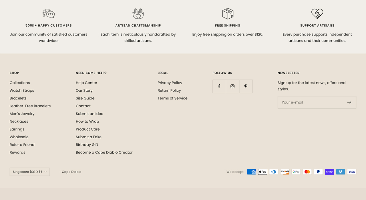
Task: Open the Pinterest social icon
Action: [246, 86]
